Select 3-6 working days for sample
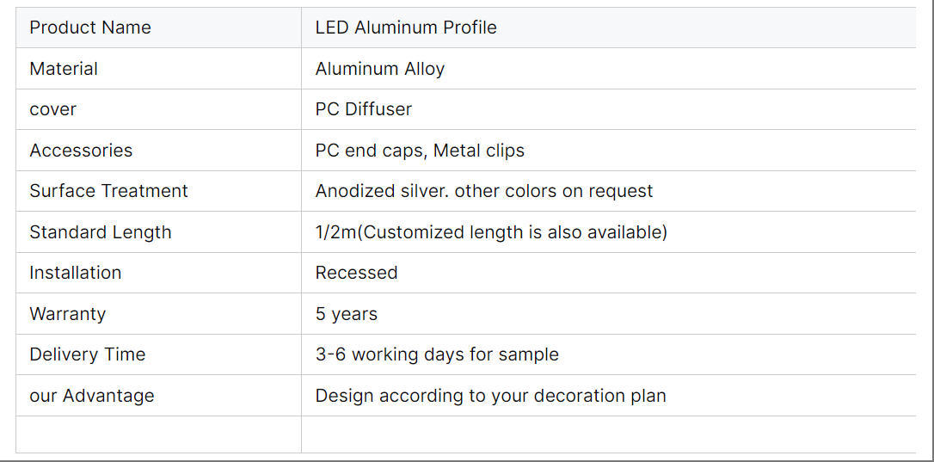 point(437,354)
